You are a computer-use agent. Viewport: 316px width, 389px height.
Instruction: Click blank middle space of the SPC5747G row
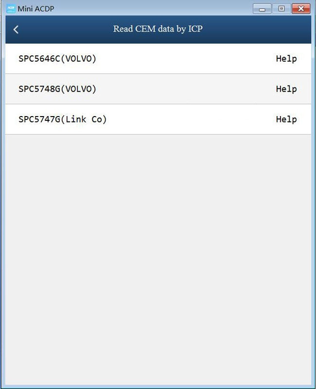click(190, 119)
